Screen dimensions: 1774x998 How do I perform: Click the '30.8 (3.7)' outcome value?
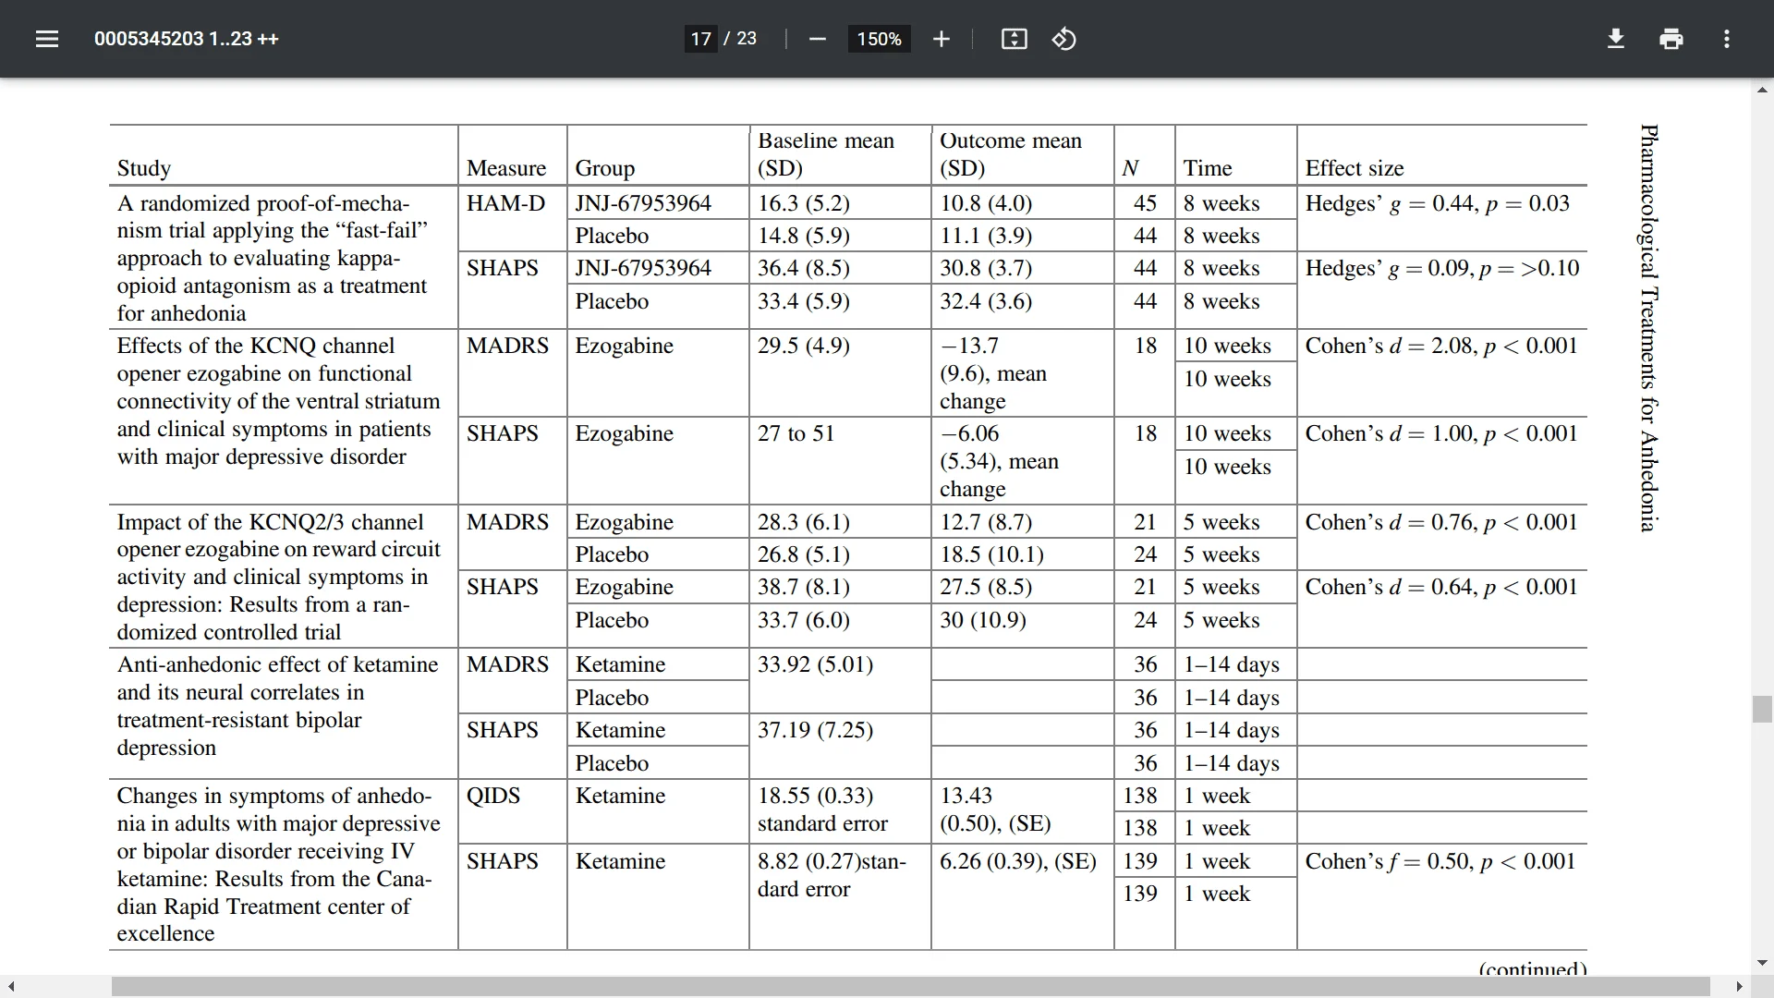tap(986, 268)
